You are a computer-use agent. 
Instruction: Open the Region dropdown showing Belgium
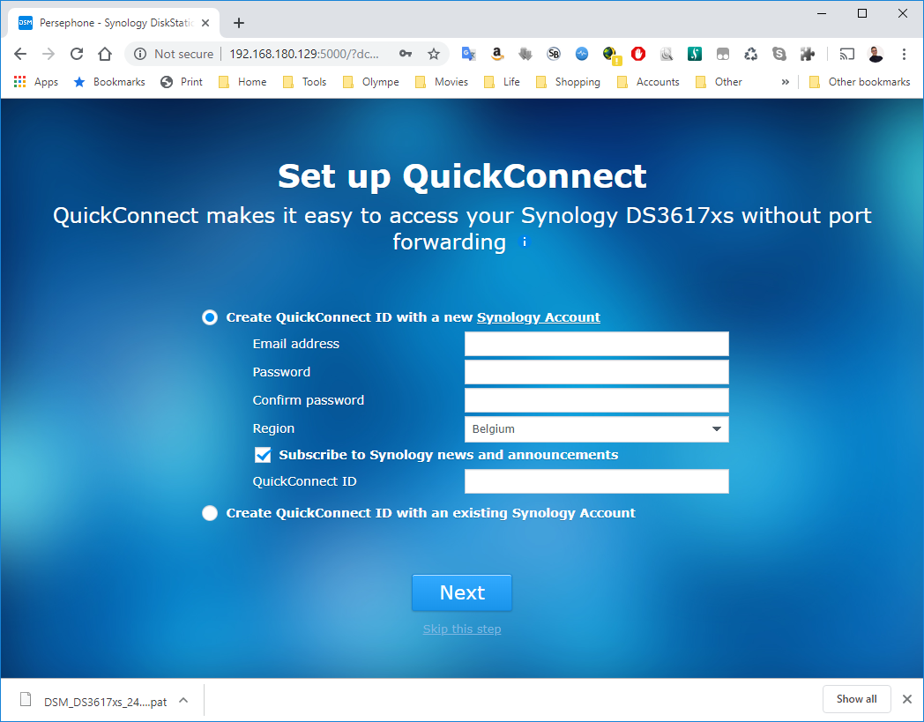click(x=596, y=429)
